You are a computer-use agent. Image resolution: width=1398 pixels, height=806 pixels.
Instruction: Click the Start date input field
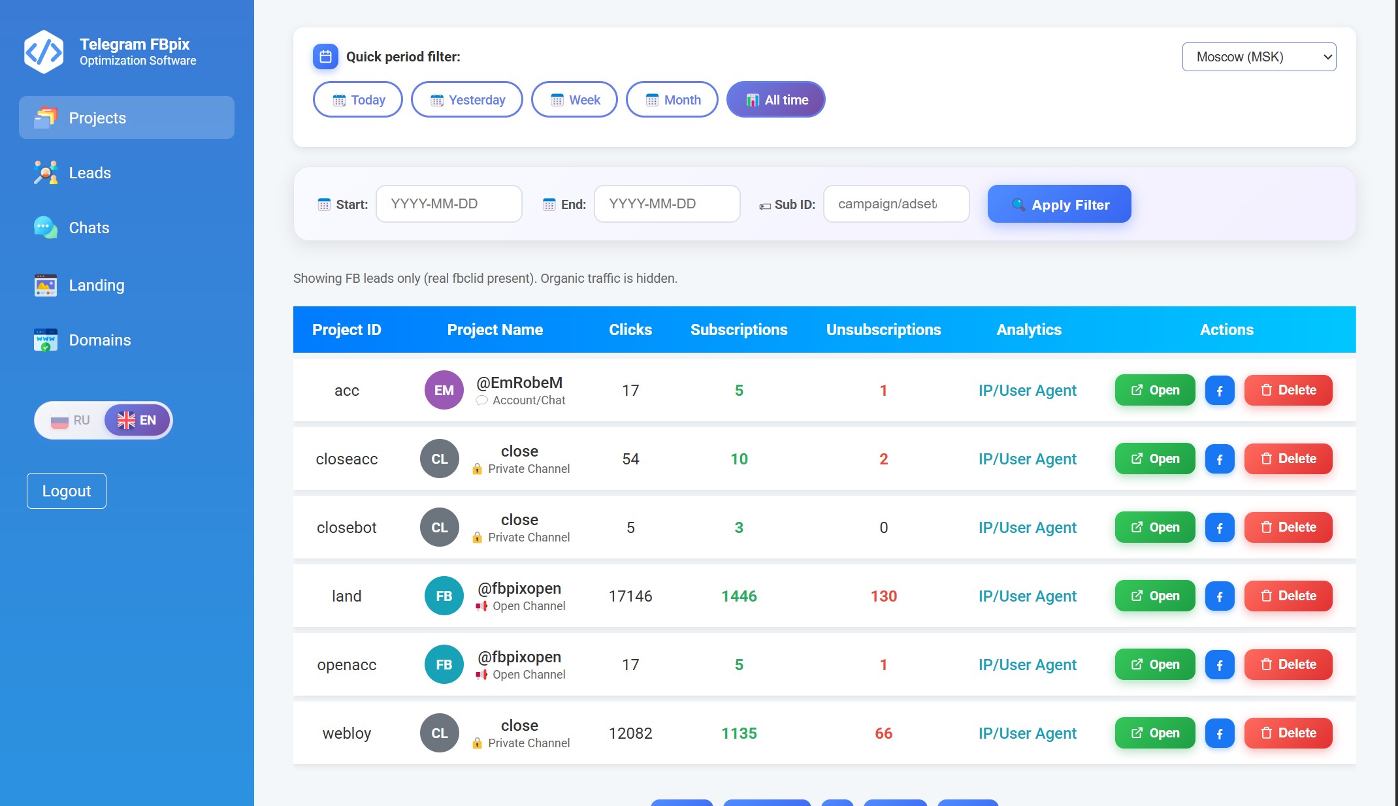(449, 204)
